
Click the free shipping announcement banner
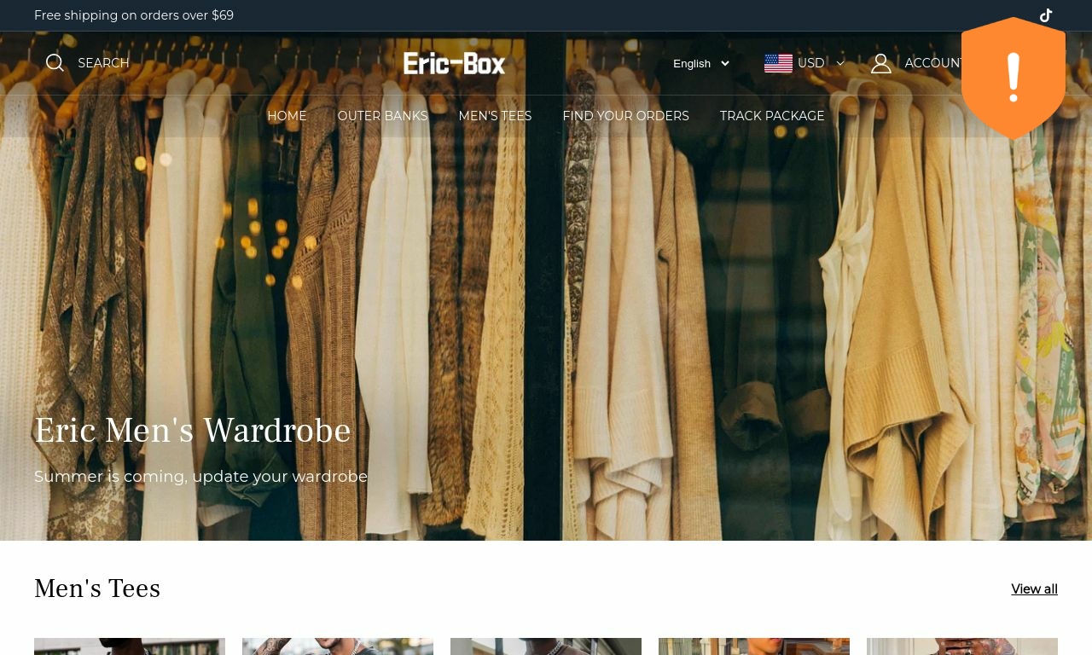pyautogui.click(x=134, y=15)
